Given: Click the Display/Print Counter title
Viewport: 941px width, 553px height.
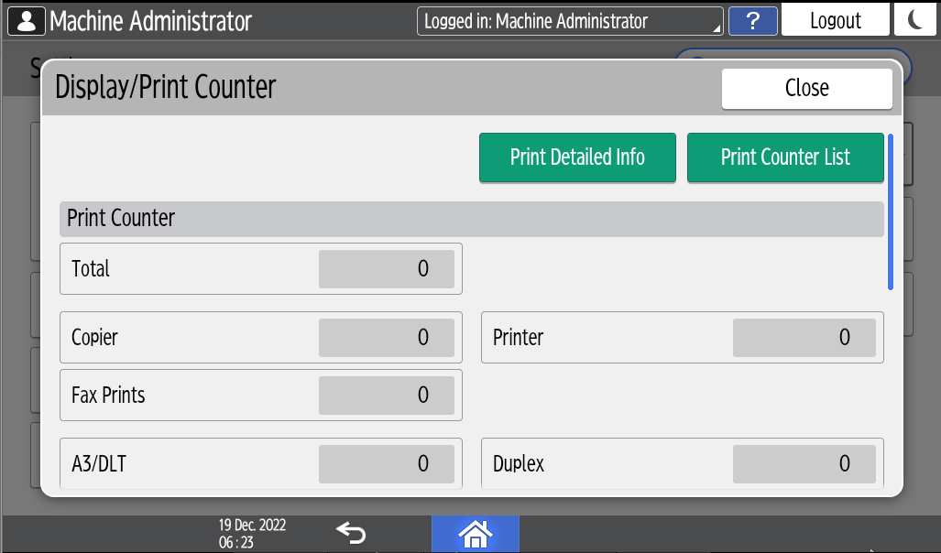Looking at the screenshot, I should click(166, 88).
